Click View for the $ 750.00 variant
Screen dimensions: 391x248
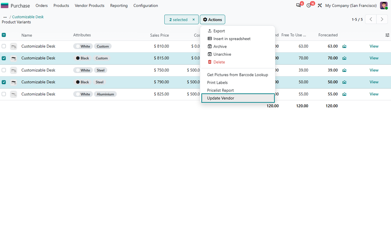pos(374,70)
